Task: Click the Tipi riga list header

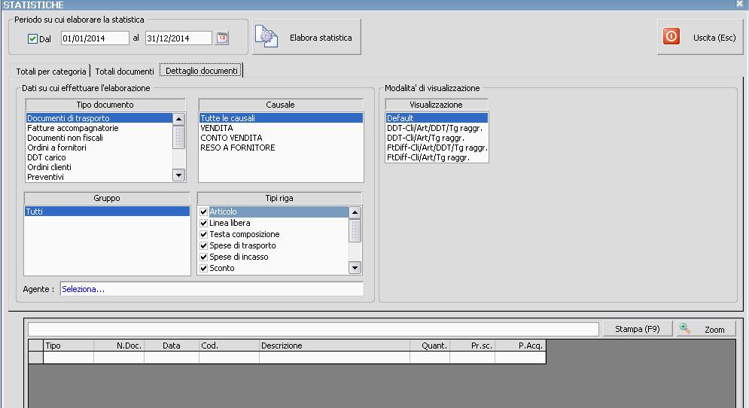Action: pos(279,198)
